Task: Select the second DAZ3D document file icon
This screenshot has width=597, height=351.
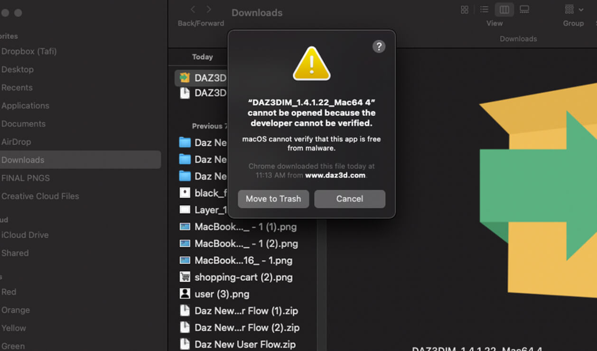Action: pyautogui.click(x=185, y=93)
